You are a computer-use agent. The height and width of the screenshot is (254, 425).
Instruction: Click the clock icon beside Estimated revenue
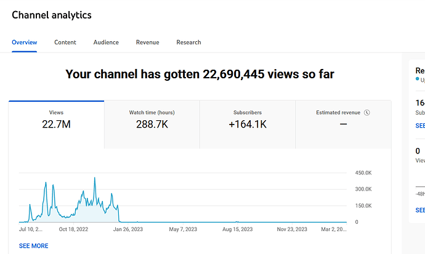[366, 113]
